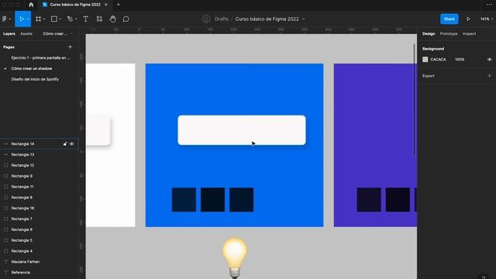Viewport: 496px width, 279px height.
Task: Click the background color swatch CACACA
Action: 425,60
